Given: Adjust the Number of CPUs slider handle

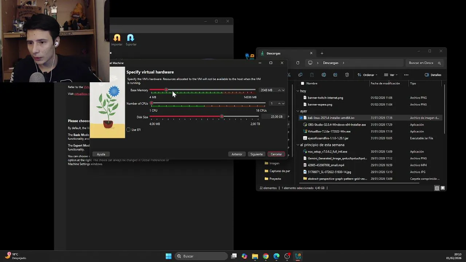Looking at the screenshot, I should (151, 103).
